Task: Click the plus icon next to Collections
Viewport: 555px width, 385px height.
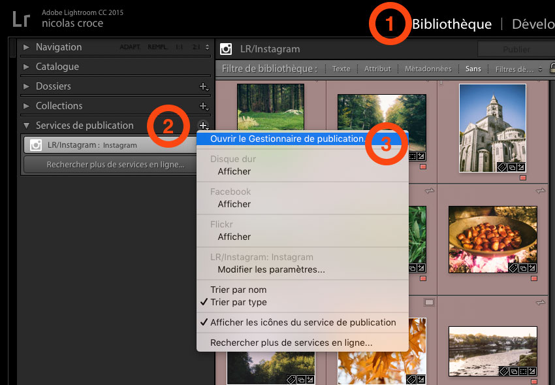Action: [204, 106]
